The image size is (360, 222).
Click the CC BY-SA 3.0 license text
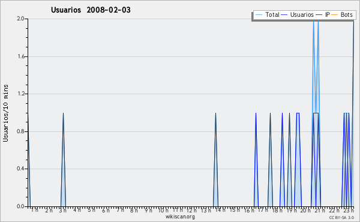click(341, 217)
